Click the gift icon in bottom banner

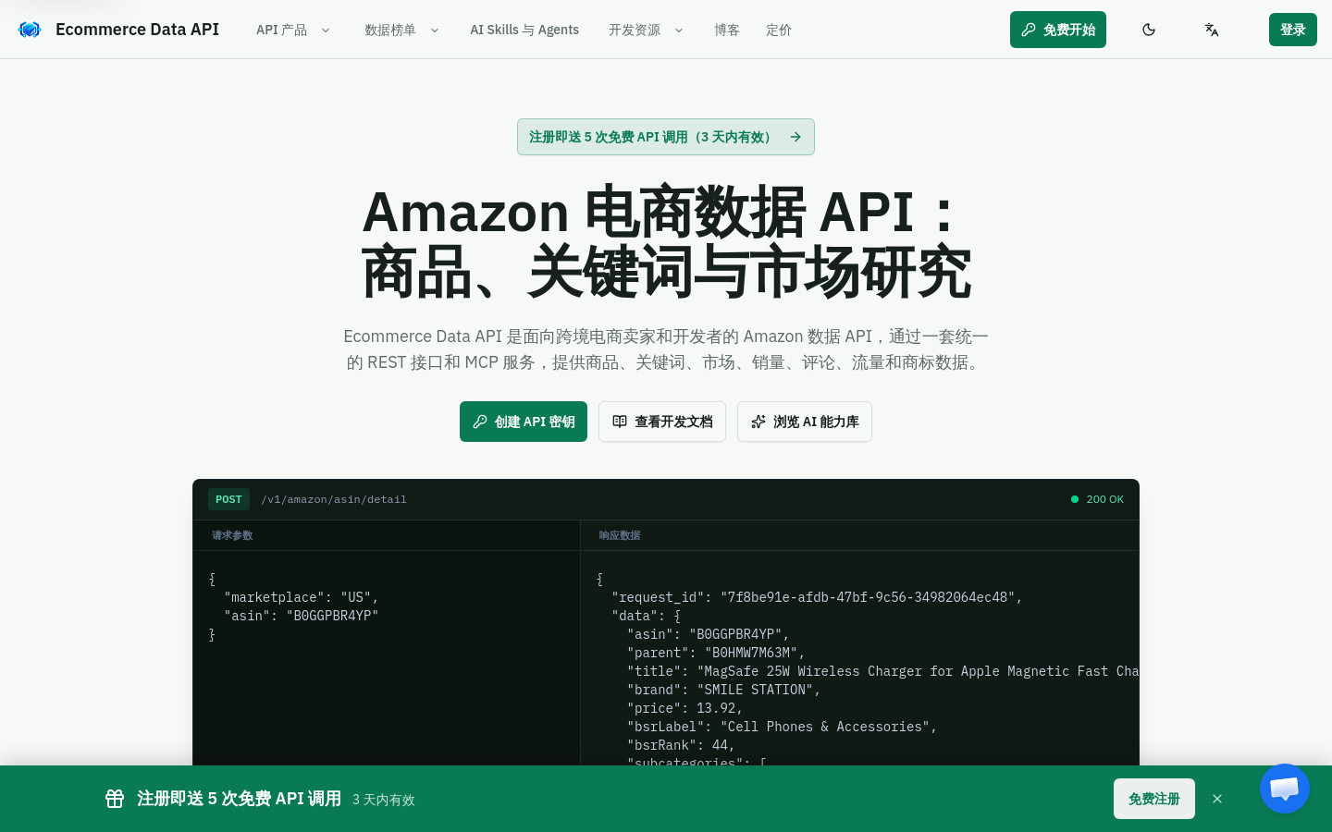coord(115,799)
